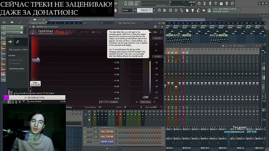Click the document page toolbar icon
This screenshot has width=269, height=151.
coord(187,10)
